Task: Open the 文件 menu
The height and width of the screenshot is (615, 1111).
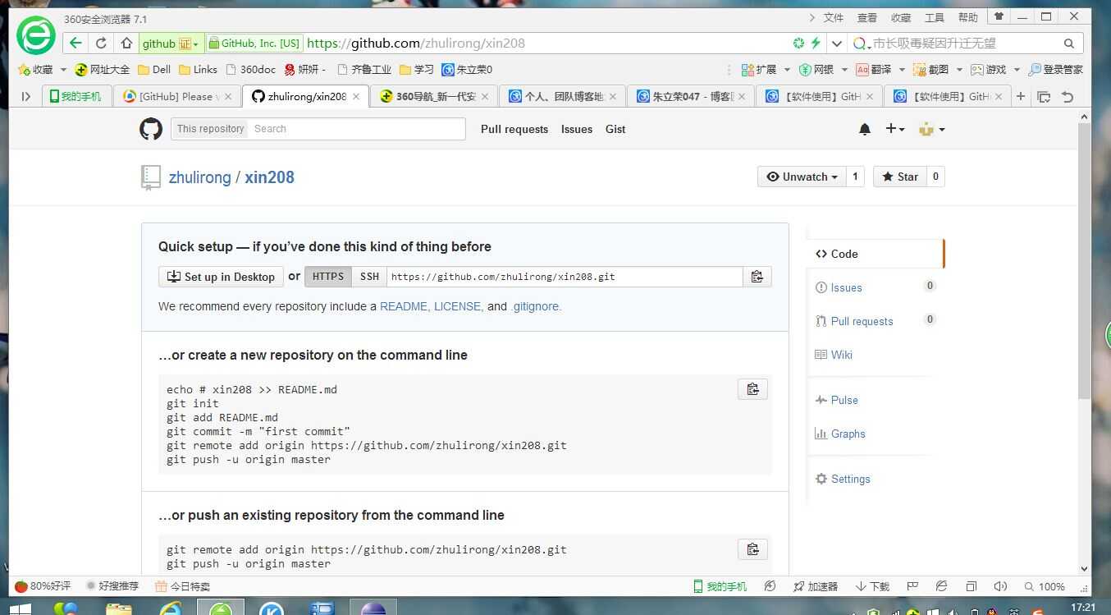Action: 834,17
